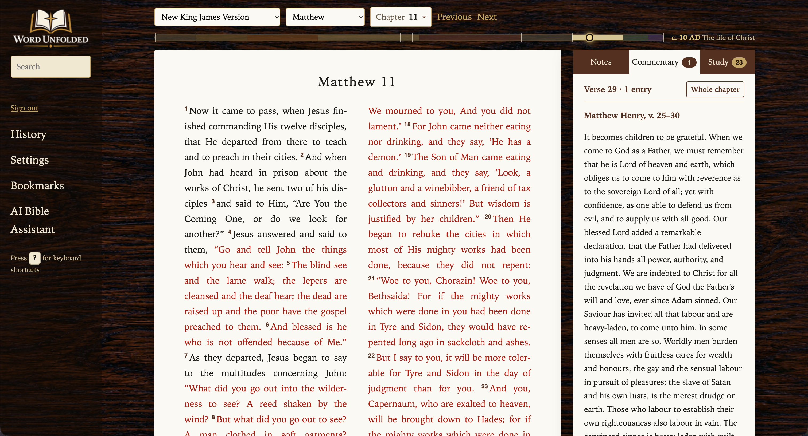808x436 pixels.
Task: Click the Word Unfolded book logo
Action: [50, 28]
